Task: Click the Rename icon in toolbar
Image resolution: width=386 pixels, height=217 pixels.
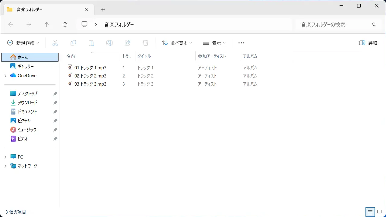Action: coord(109,43)
